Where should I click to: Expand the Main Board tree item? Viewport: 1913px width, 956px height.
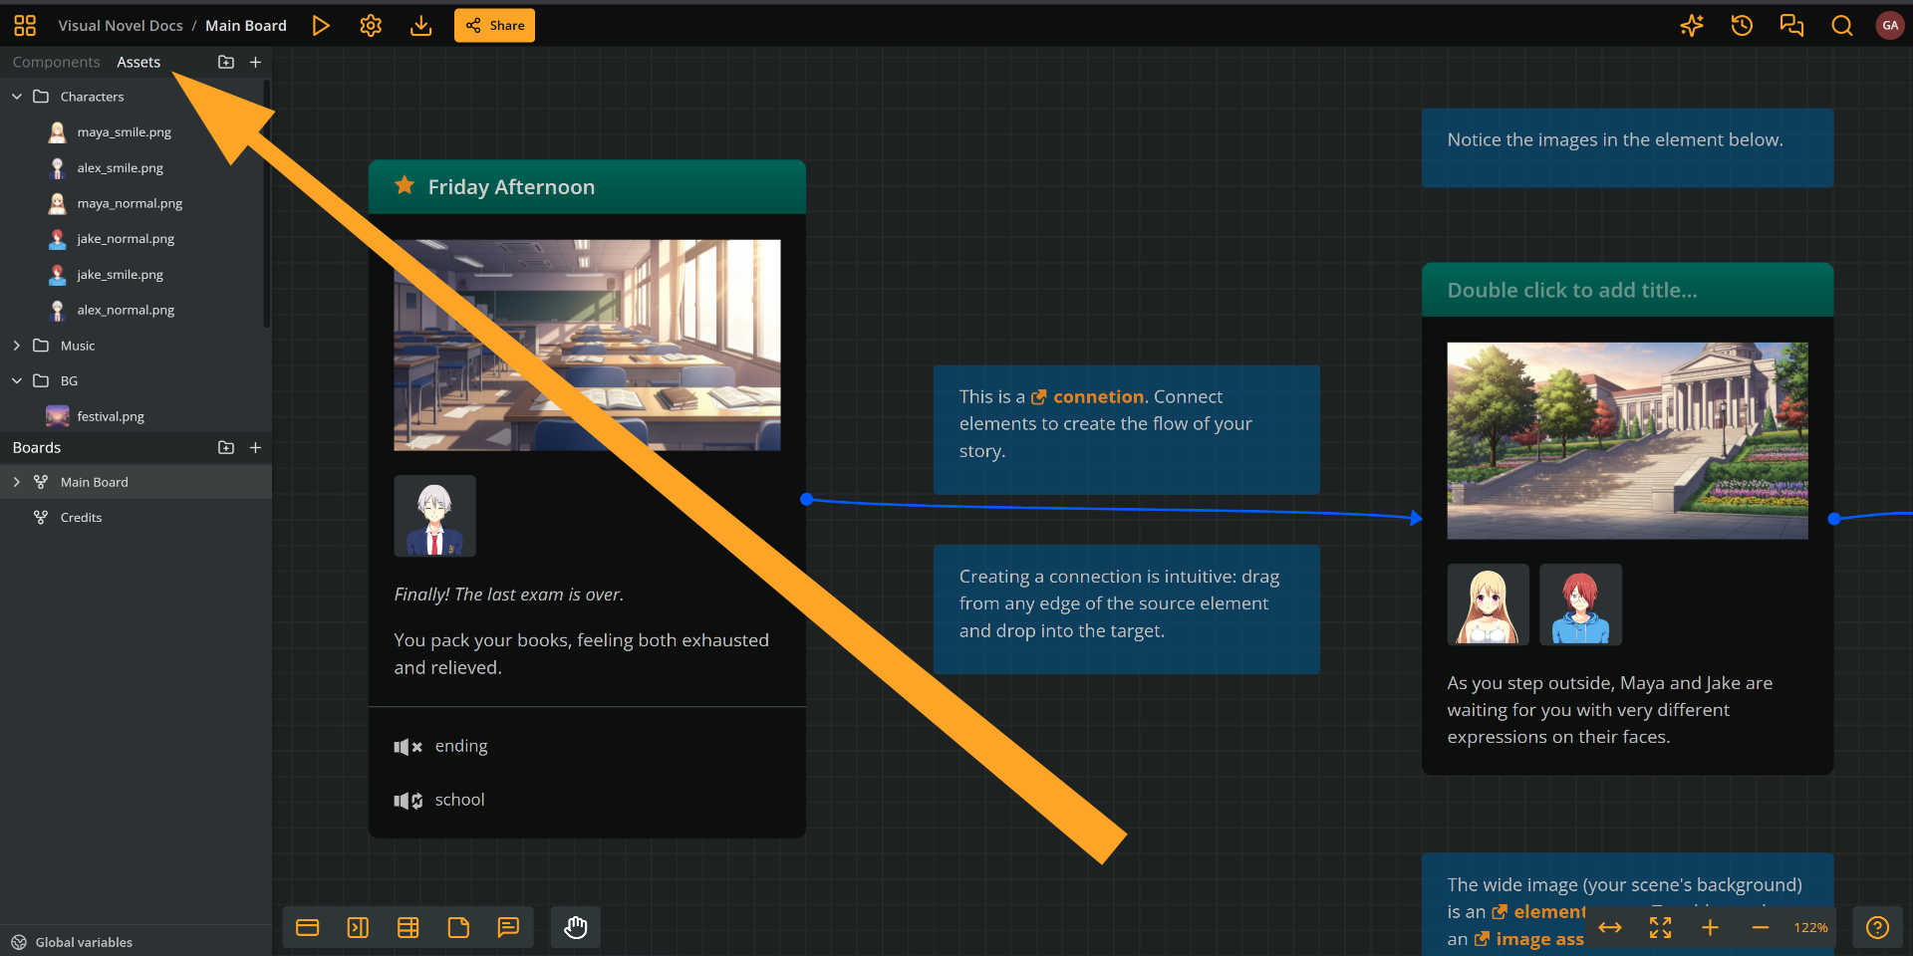(16, 481)
